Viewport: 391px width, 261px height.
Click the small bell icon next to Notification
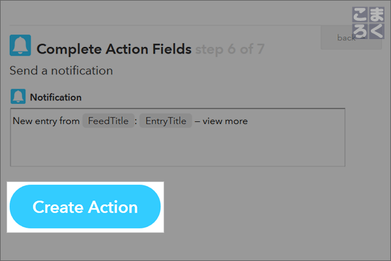coord(18,97)
